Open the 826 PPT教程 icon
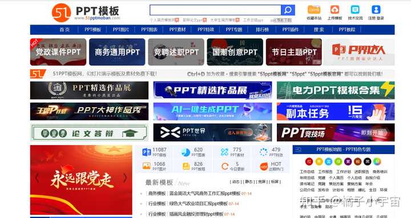The height and width of the screenshot is (218, 411). [x=186, y=166]
